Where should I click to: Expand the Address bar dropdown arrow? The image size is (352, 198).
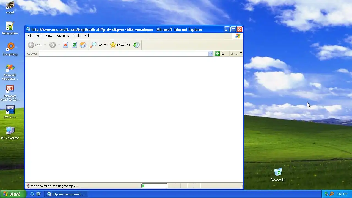211,54
